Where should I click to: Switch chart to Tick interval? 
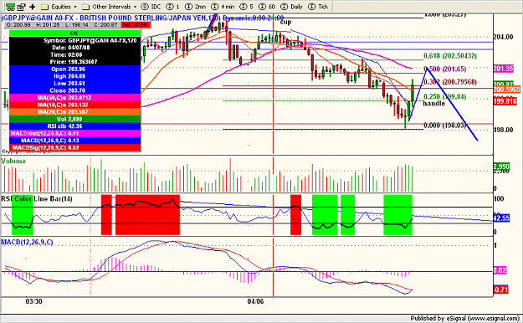pos(318,7)
